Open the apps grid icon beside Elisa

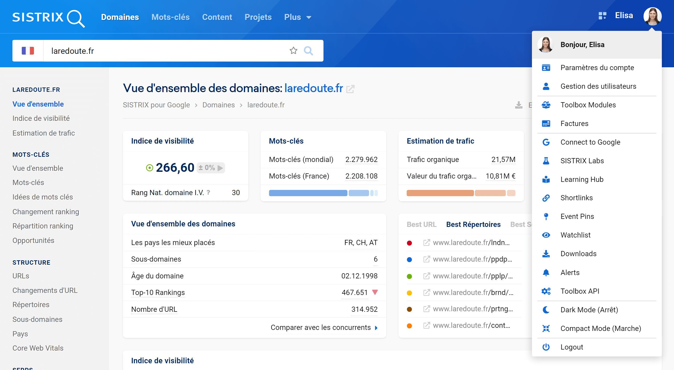coord(602,16)
